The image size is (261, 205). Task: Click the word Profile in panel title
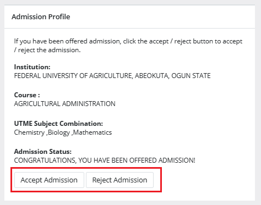click(59, 16)
